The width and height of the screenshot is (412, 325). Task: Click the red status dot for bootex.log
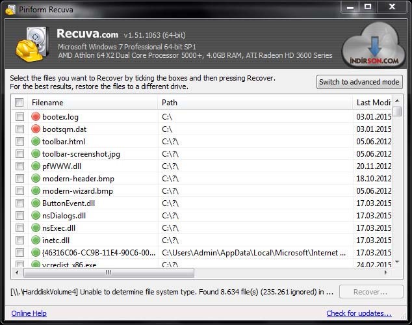click(x=36, y=116)
